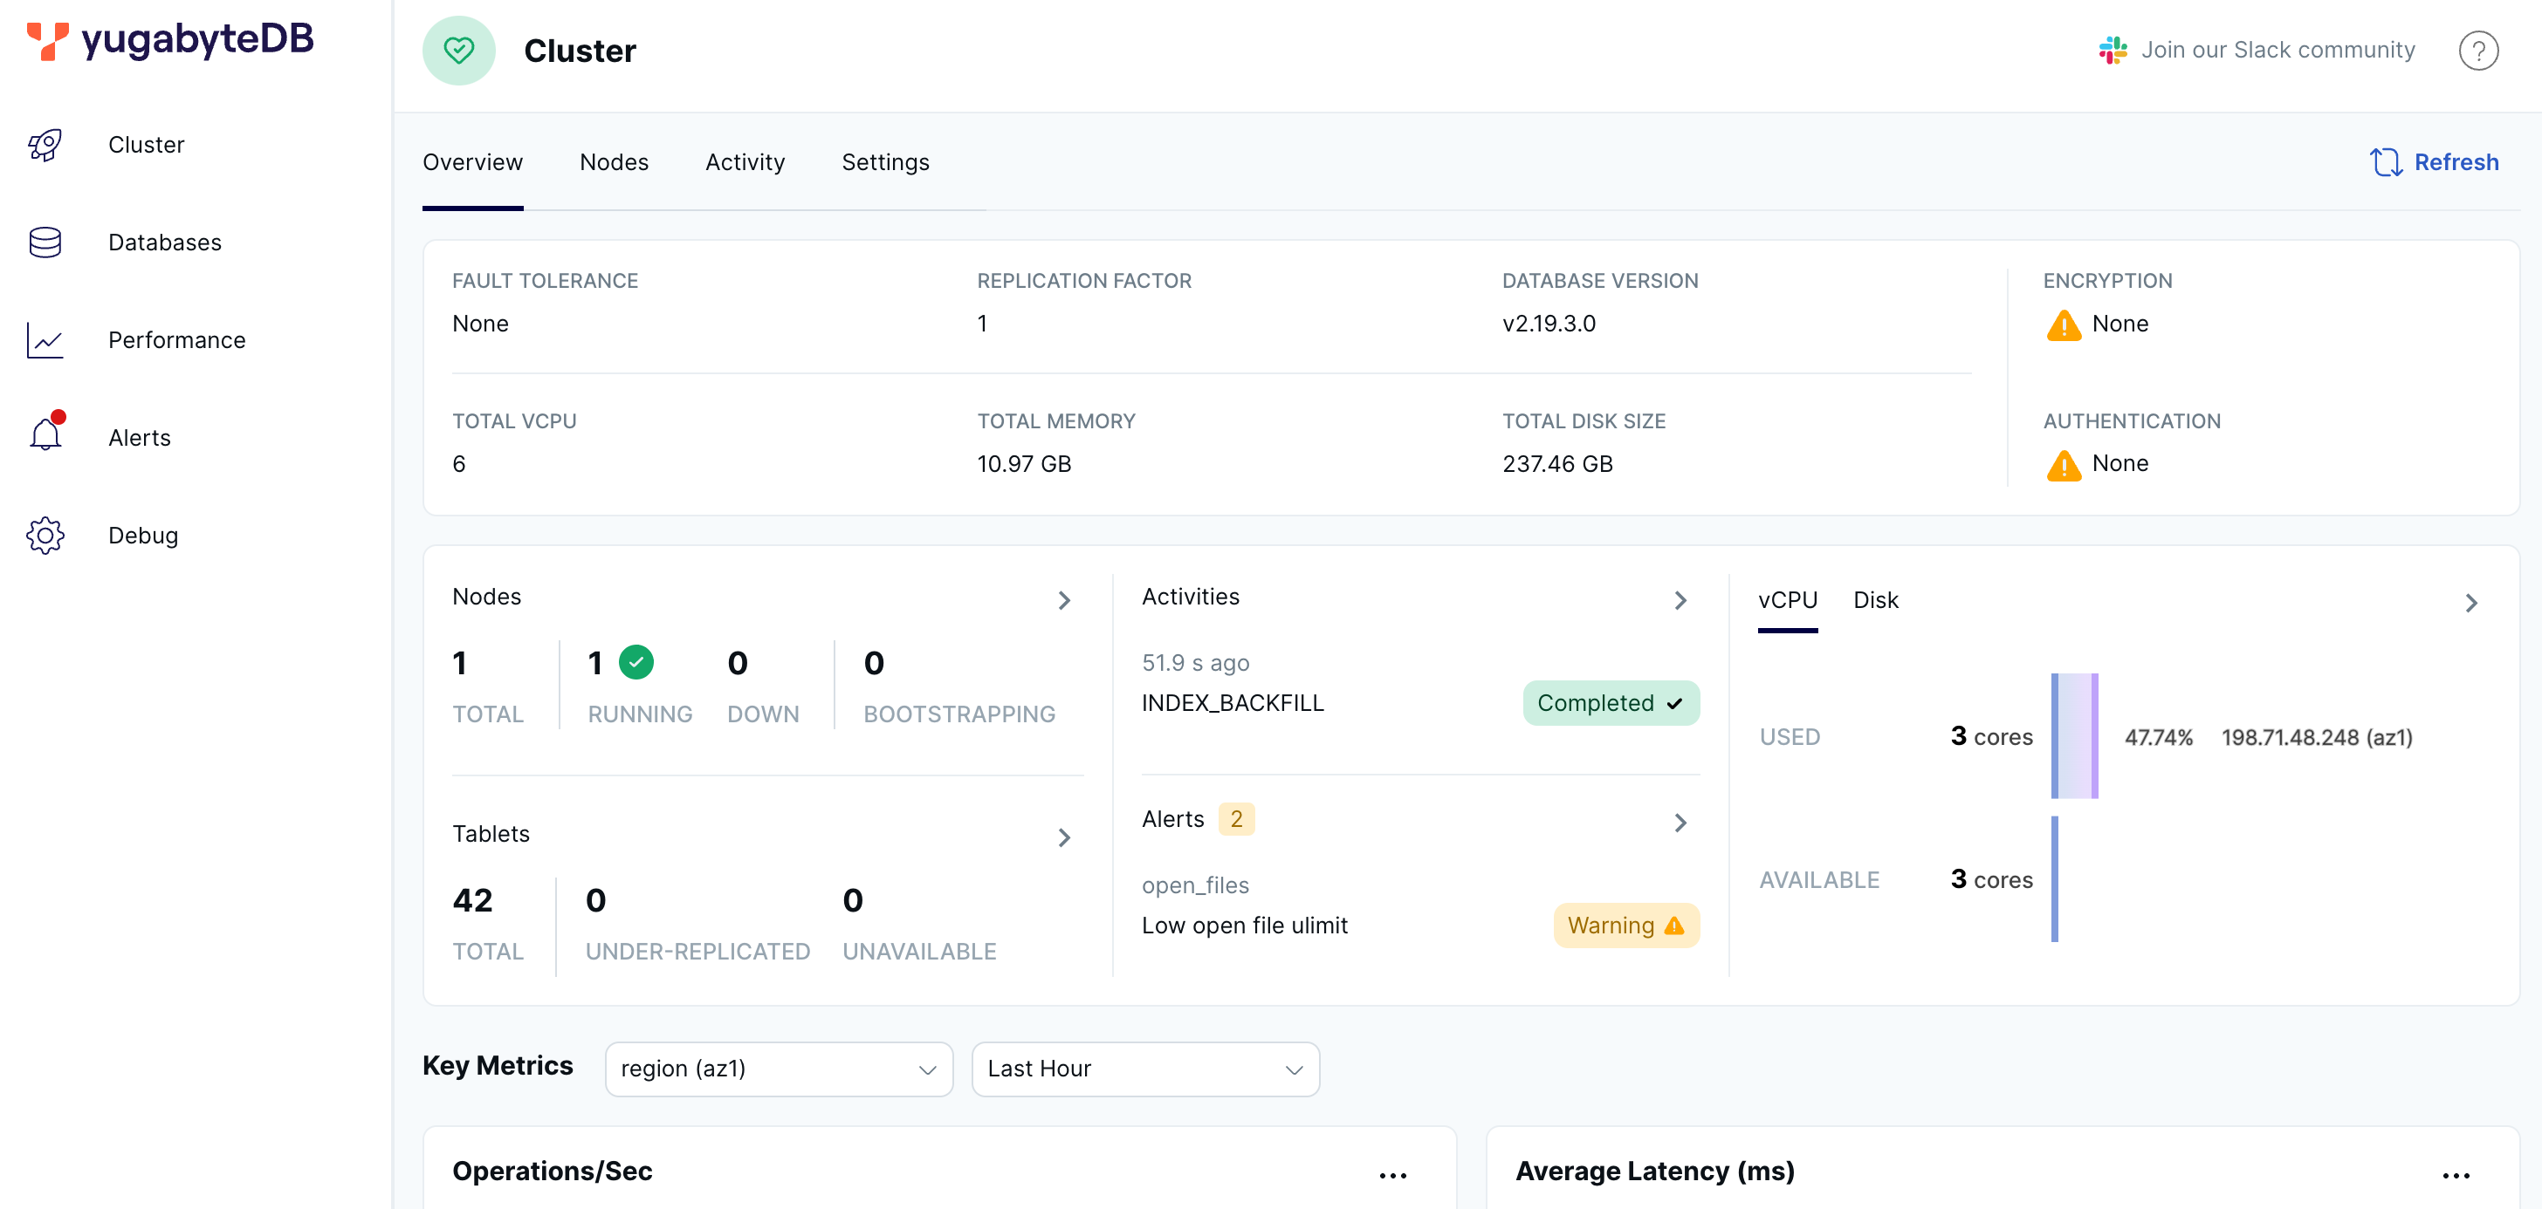Click the Encryption warning triangle icon
The width and height of the screenshot is (2542, 1209).
pos(2064,325)
